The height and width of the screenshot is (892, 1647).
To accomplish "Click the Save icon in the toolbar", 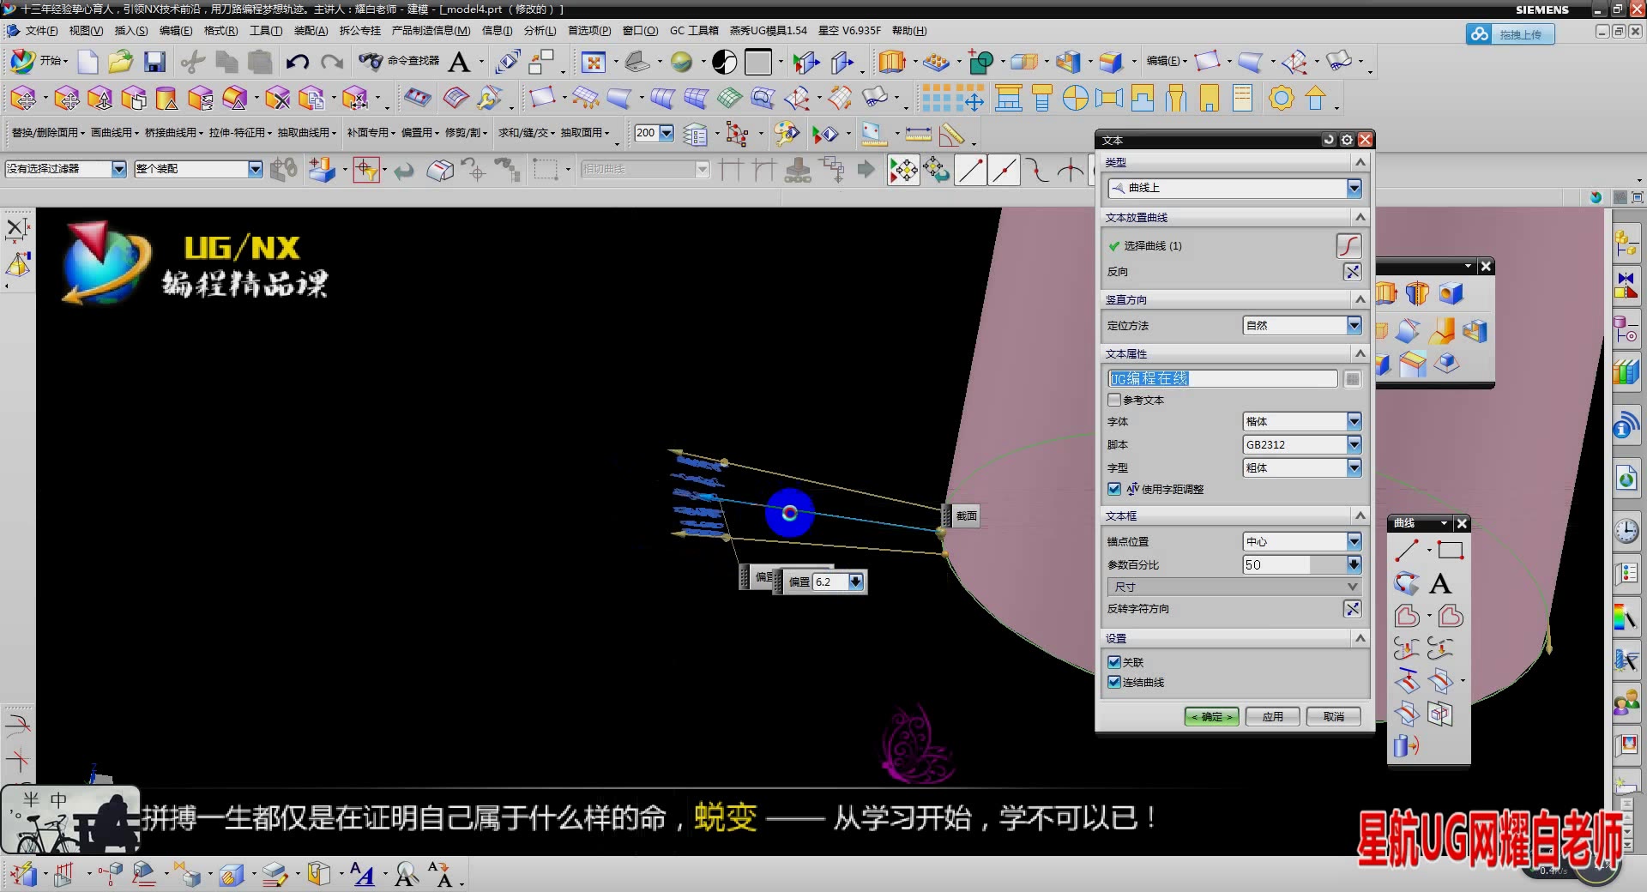I will coord(154,61).
